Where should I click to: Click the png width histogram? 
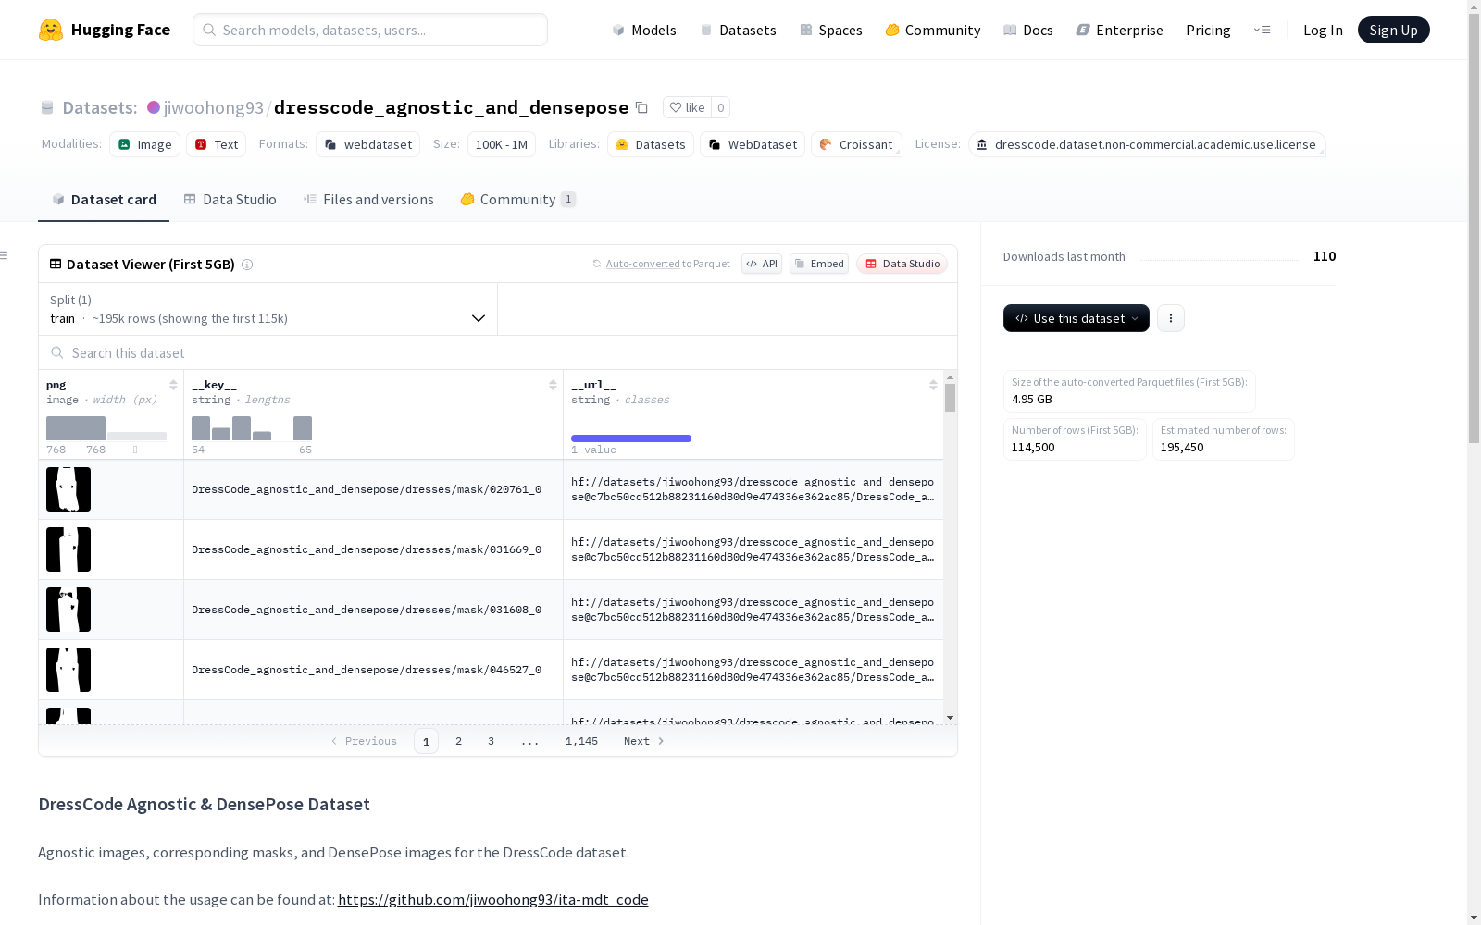pos(106,428)
